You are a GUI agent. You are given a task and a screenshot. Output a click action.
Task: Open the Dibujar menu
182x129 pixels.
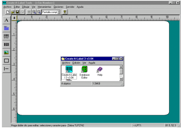point(26,7)
